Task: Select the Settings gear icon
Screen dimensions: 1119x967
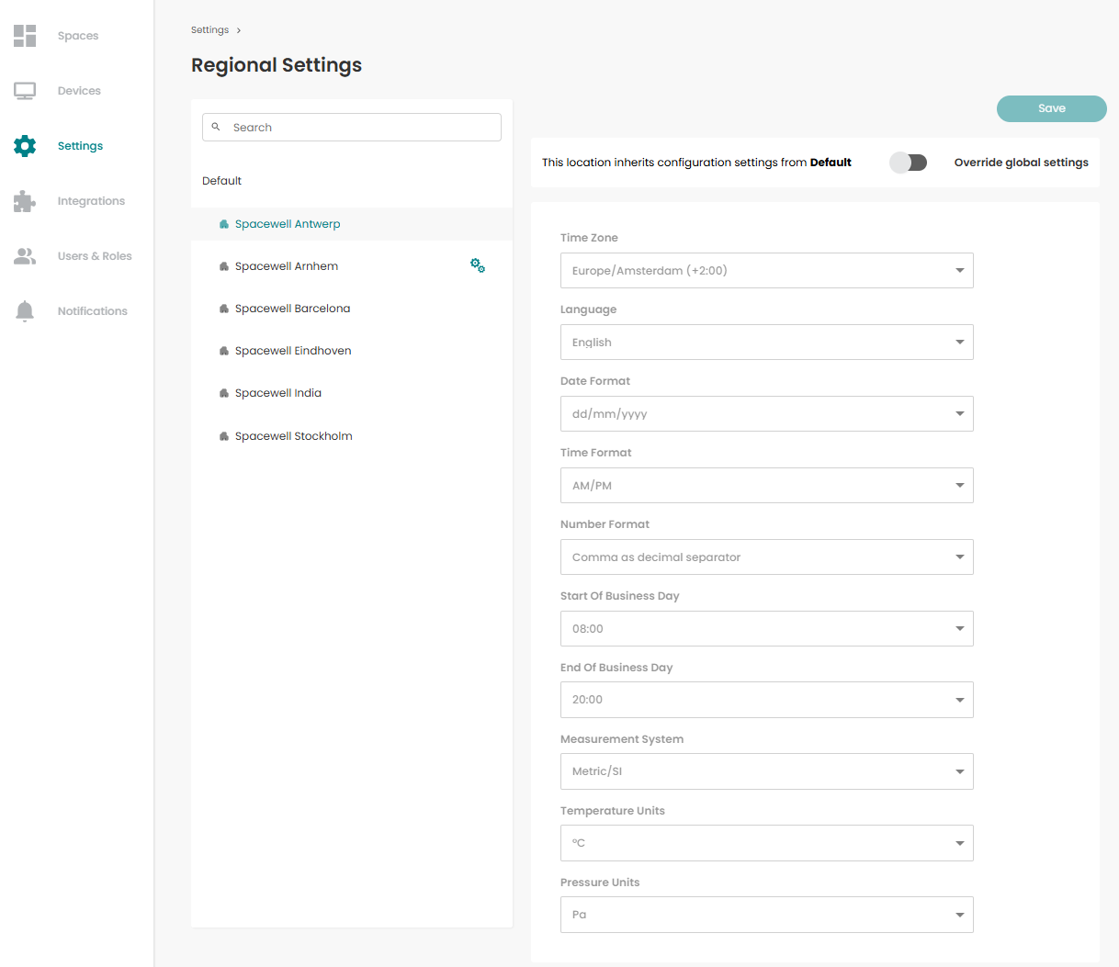Action: pyautogui.click(x=25, y=146)
